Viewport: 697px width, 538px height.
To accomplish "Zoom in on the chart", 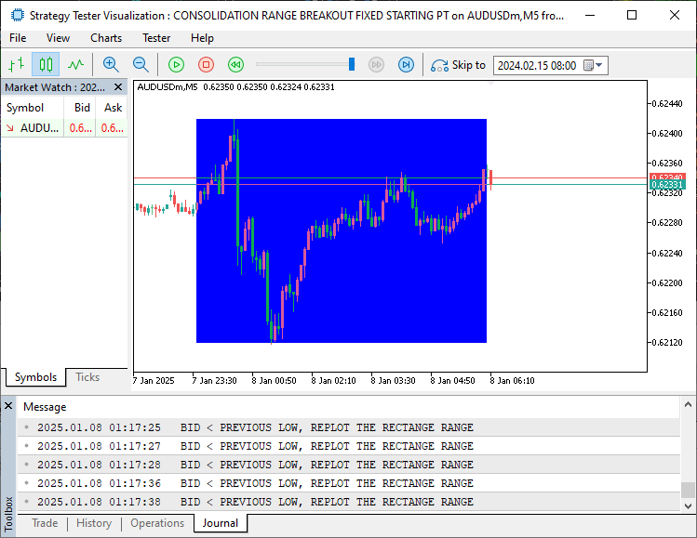I will 111,65.
